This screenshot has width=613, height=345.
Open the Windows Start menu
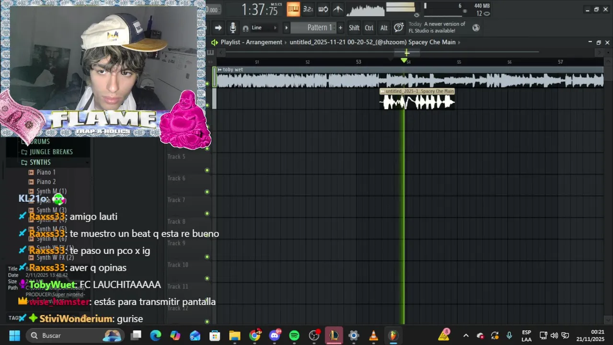[x=14, y=335]
